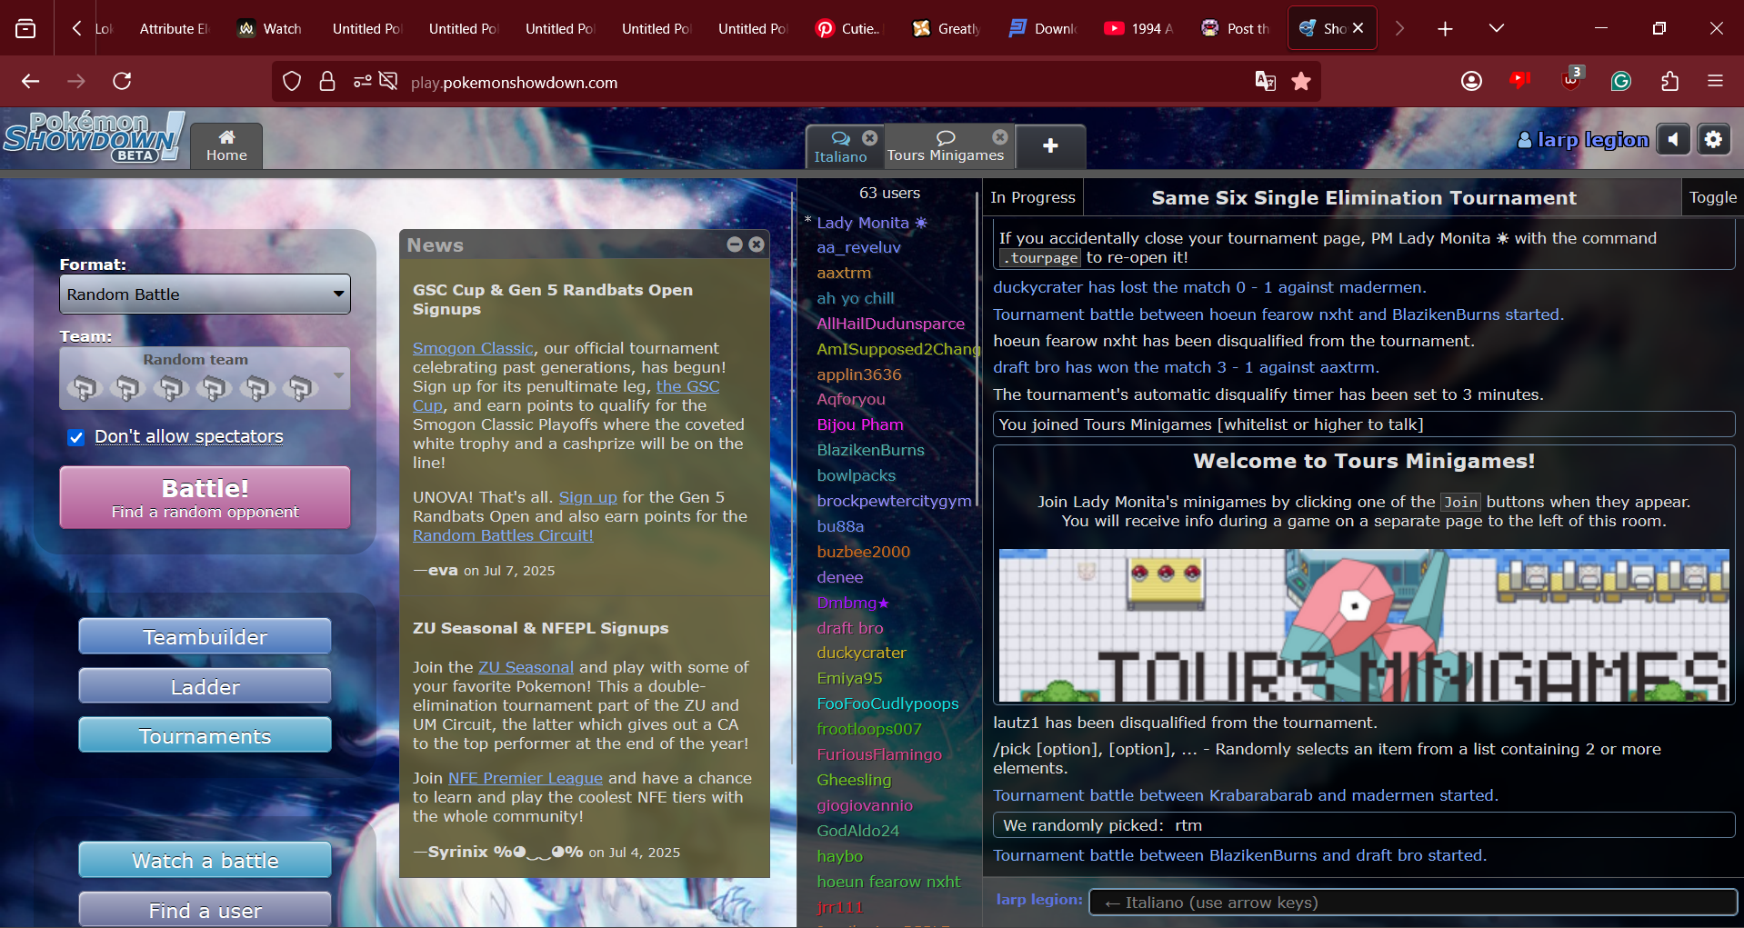This screenshot has height=928, width=1744.
Task: Switch to the Home tab
Action: (x=226, y=145)
